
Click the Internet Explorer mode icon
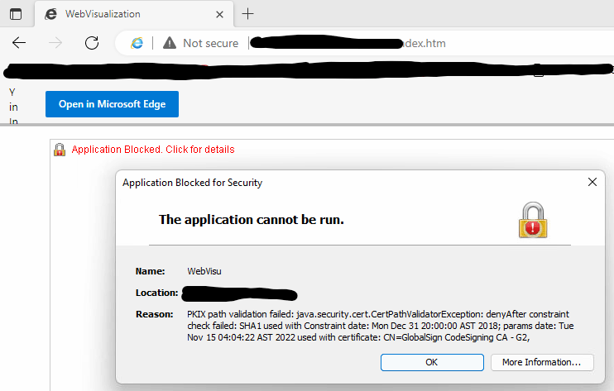tap(137, 43)
